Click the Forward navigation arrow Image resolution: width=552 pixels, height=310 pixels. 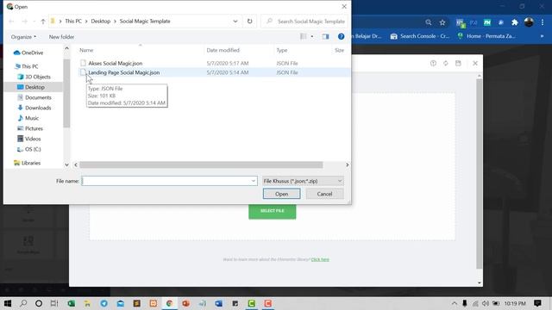coord(24,22)
